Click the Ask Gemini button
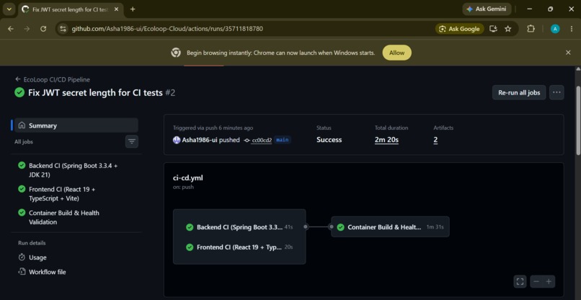 pyautogui.click(x=487, y=9)
